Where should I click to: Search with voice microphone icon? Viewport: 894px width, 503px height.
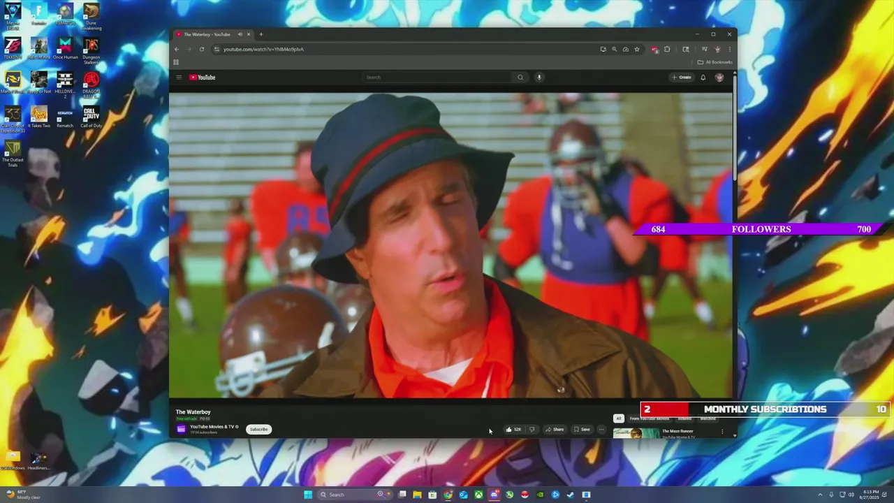539,78
